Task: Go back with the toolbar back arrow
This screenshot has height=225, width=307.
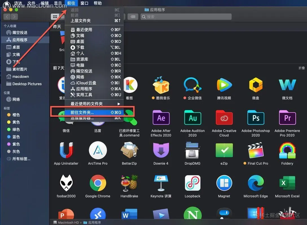Action: tap(7, 17)
